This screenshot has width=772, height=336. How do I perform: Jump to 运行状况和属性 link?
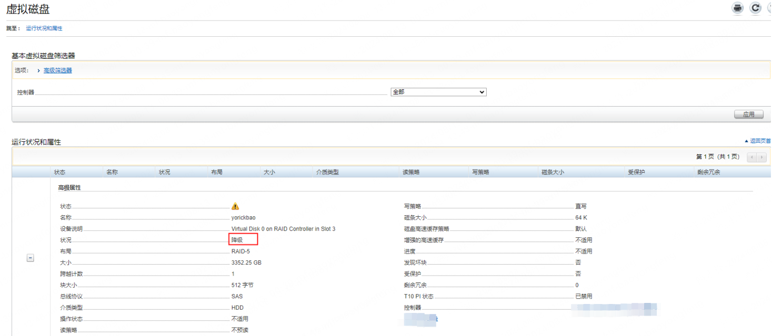pos(44,28)
